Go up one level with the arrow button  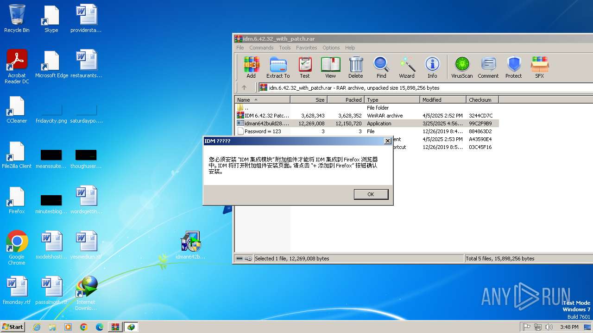244,87
